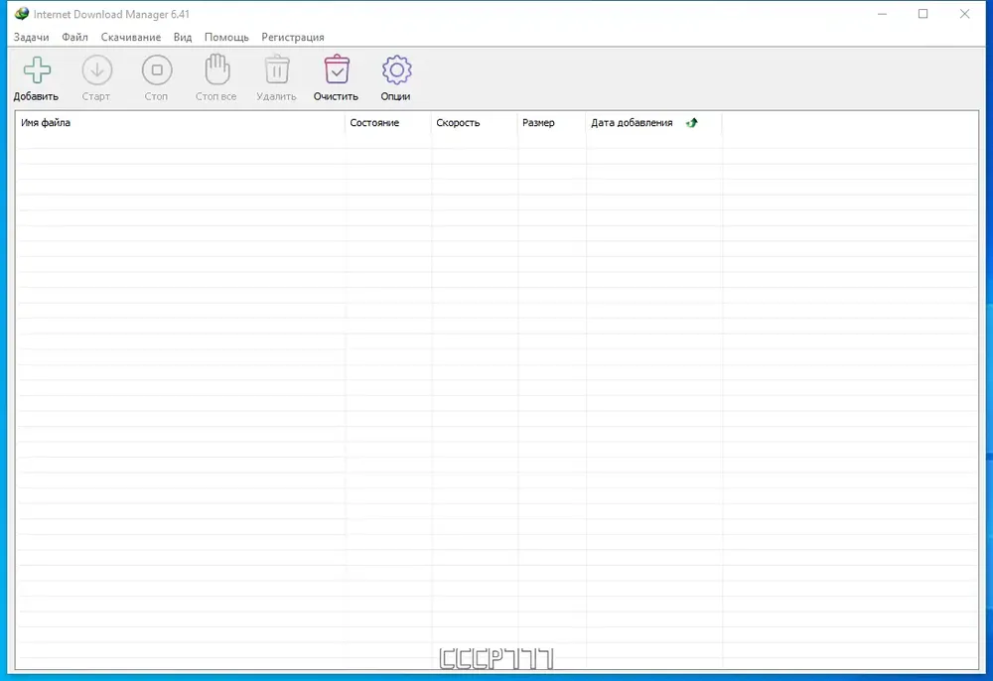This screenshot has height=681, width=993.
Task: Open the Регистрация menu
Action: pyautogui.click(x=293, y=38)
